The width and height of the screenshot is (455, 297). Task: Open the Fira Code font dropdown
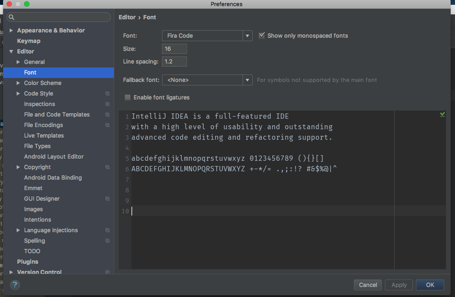pyautogui.click(x=247, y=35)
